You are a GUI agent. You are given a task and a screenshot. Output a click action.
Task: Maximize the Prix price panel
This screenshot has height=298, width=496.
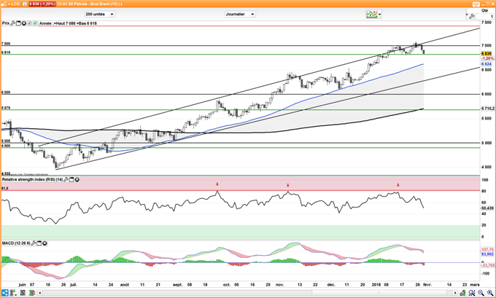(x=18, y=23)
